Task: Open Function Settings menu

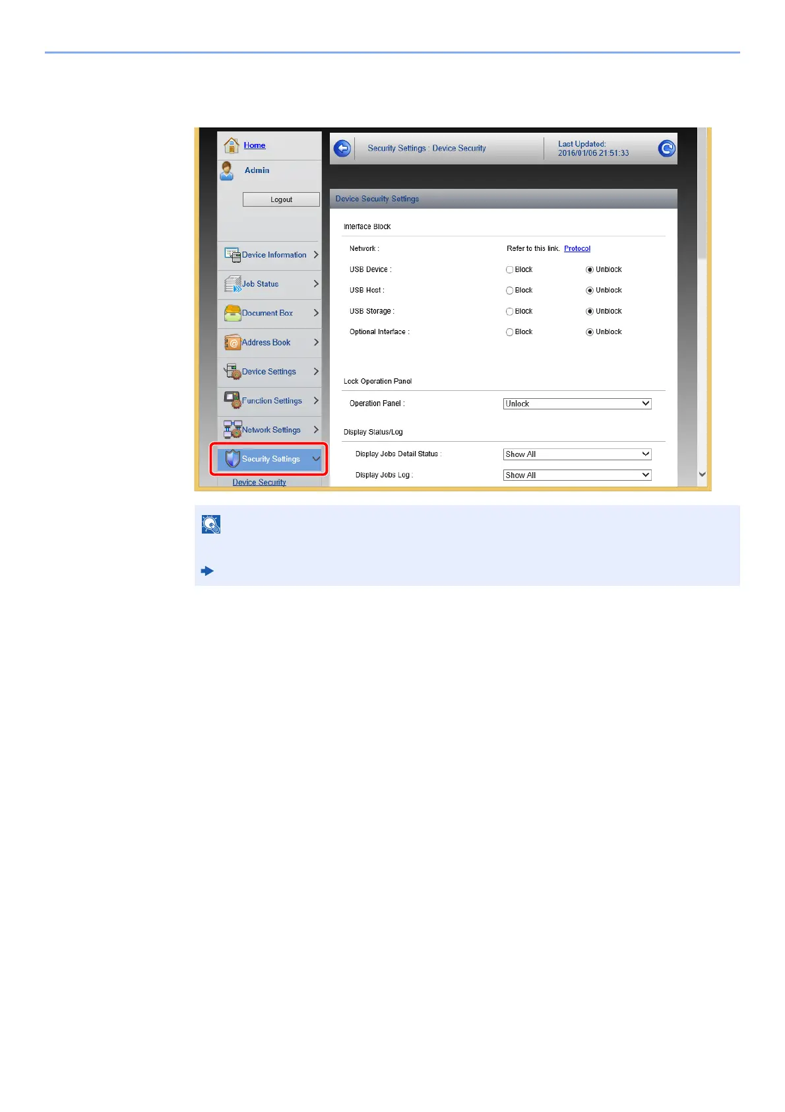Action: click(270, 401)
